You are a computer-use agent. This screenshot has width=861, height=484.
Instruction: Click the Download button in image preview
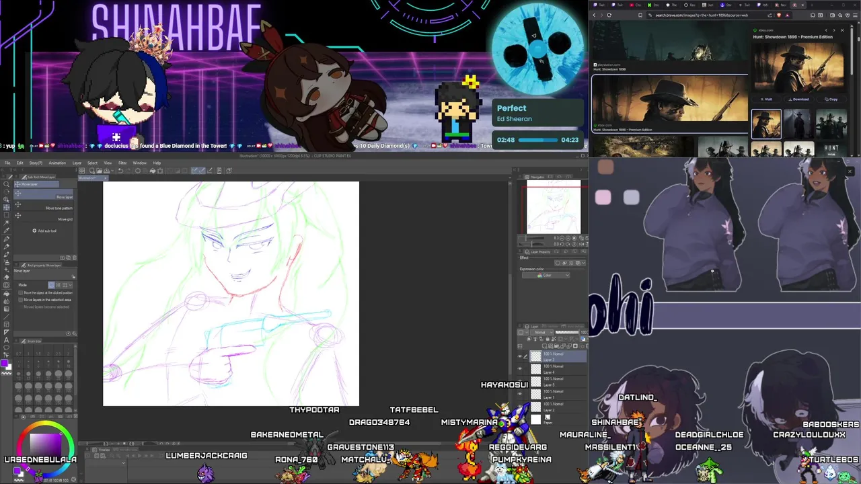point(799,99)
